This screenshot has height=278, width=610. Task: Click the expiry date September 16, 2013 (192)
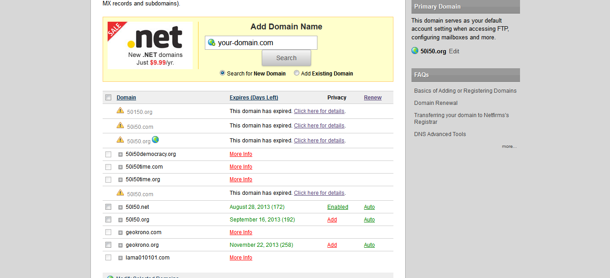(262, 220)
